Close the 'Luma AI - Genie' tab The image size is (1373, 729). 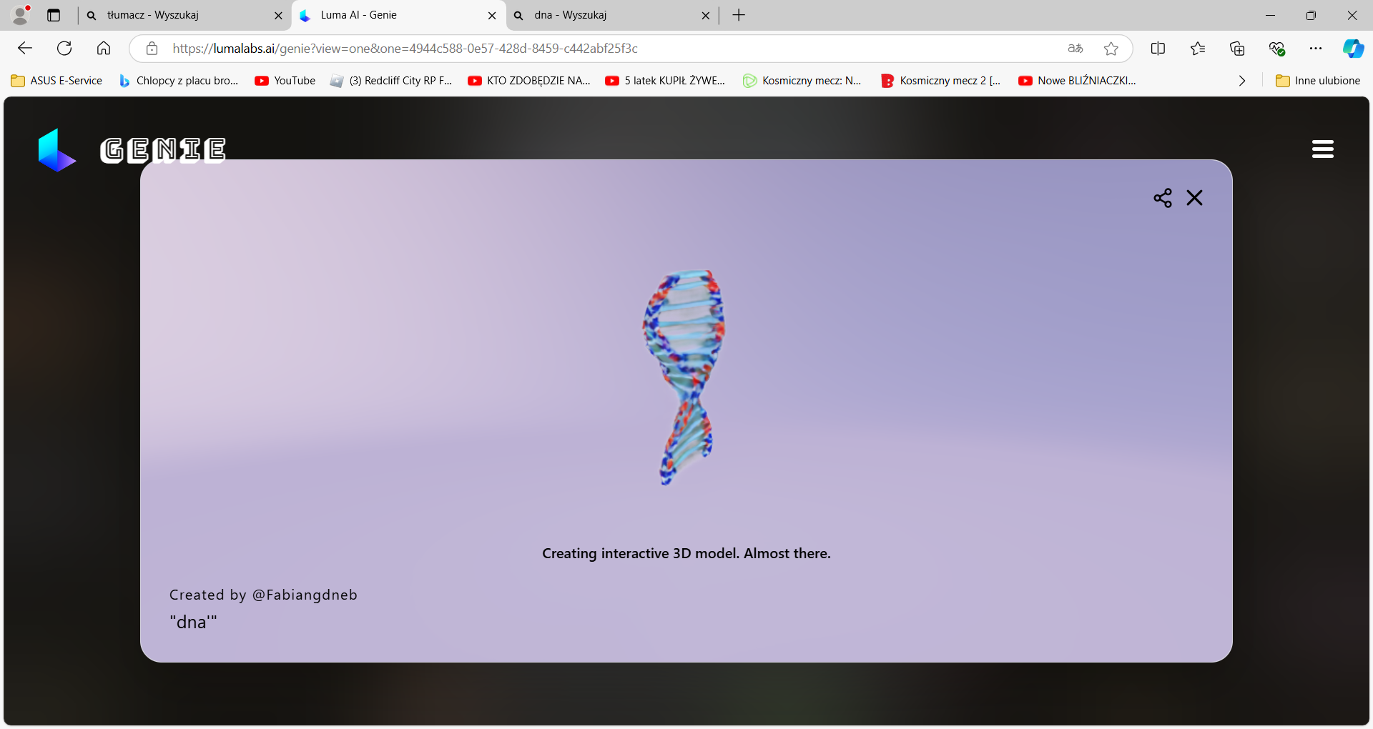pyautogui.click(x=492, y=15)
